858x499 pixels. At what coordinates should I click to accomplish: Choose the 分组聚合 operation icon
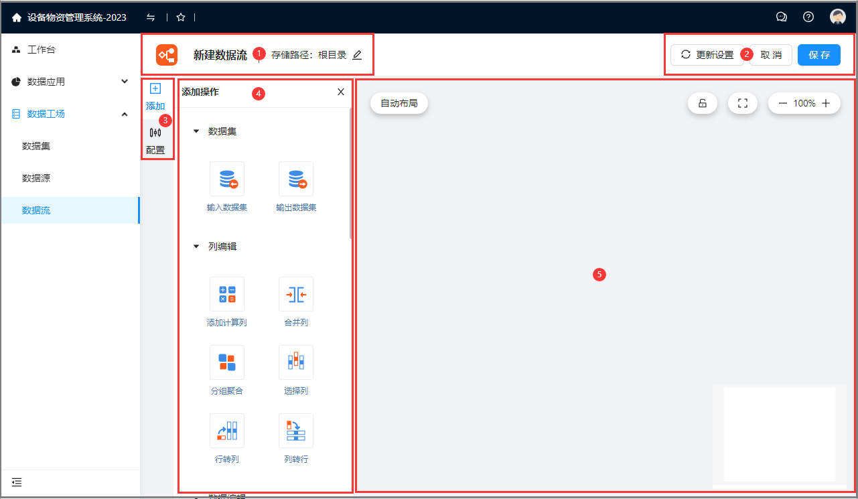tap(227, 362)
